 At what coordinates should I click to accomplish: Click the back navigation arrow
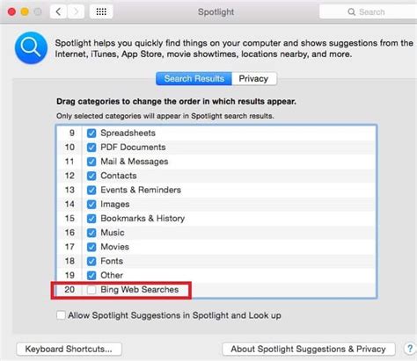click(x=59, y=11)
